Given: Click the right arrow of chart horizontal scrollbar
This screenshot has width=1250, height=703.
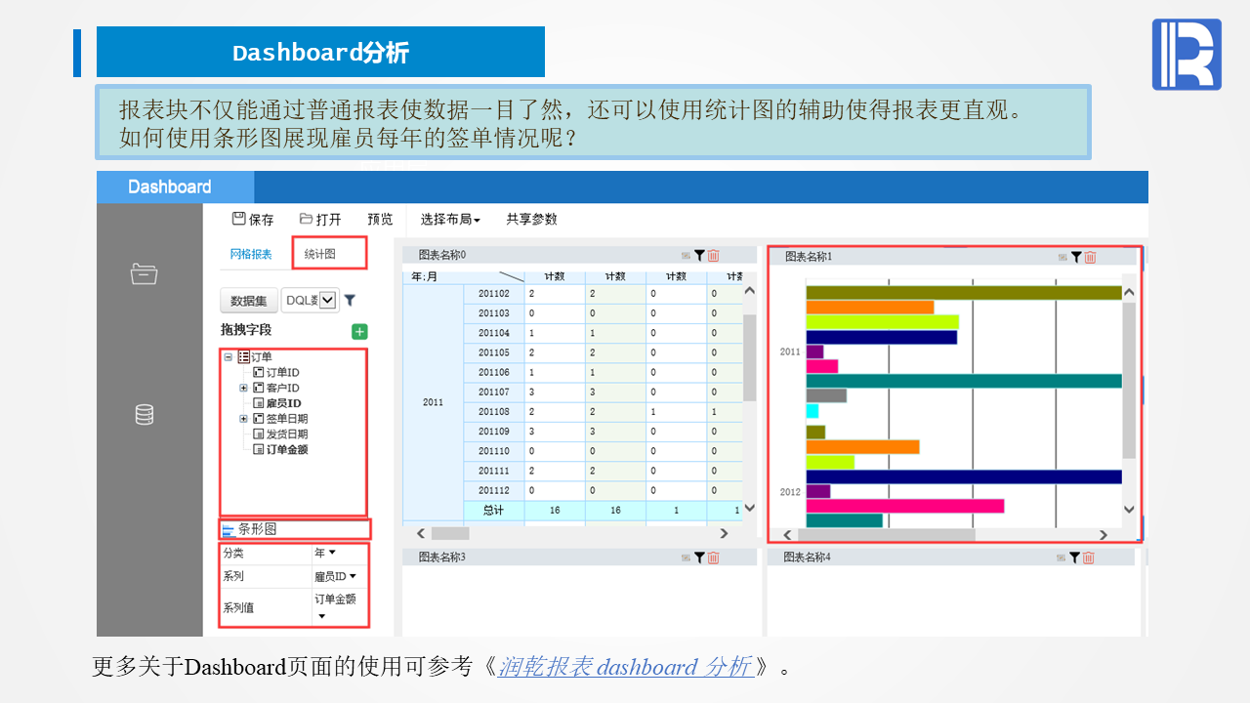Looking at the screenshot, I should [x=1104, y=535].
